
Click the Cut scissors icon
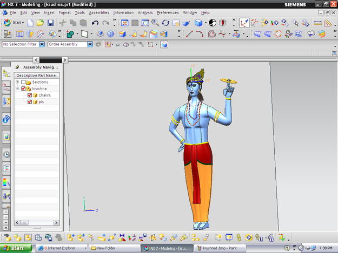63,23
